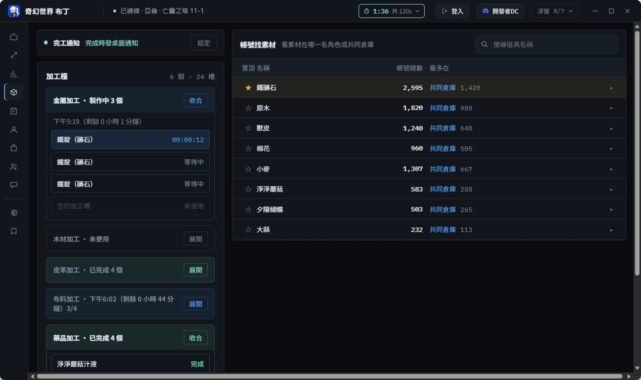Expand the 原木 row arrow
641x380 pixels.
click(x=611, y=108)
